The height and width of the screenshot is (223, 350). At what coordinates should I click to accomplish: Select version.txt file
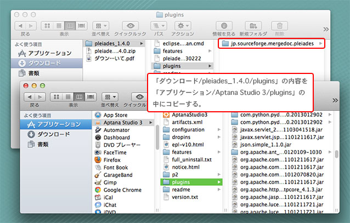pos(191,197)
